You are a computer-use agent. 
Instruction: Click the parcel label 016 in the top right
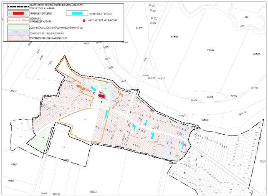pos(246,17)
